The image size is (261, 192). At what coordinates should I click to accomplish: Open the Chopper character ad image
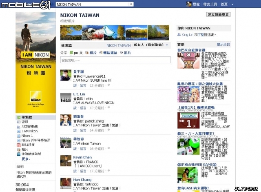[188, 60]
